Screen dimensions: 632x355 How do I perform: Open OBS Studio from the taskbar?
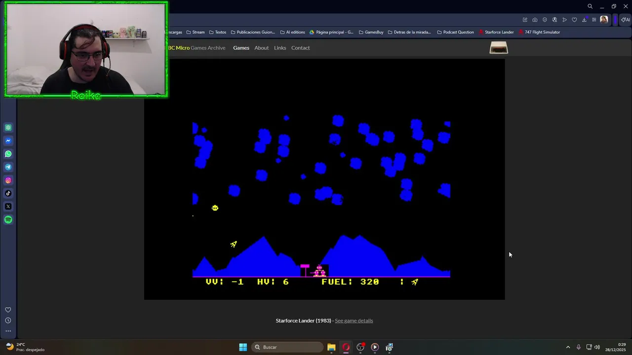coord(360,347)
